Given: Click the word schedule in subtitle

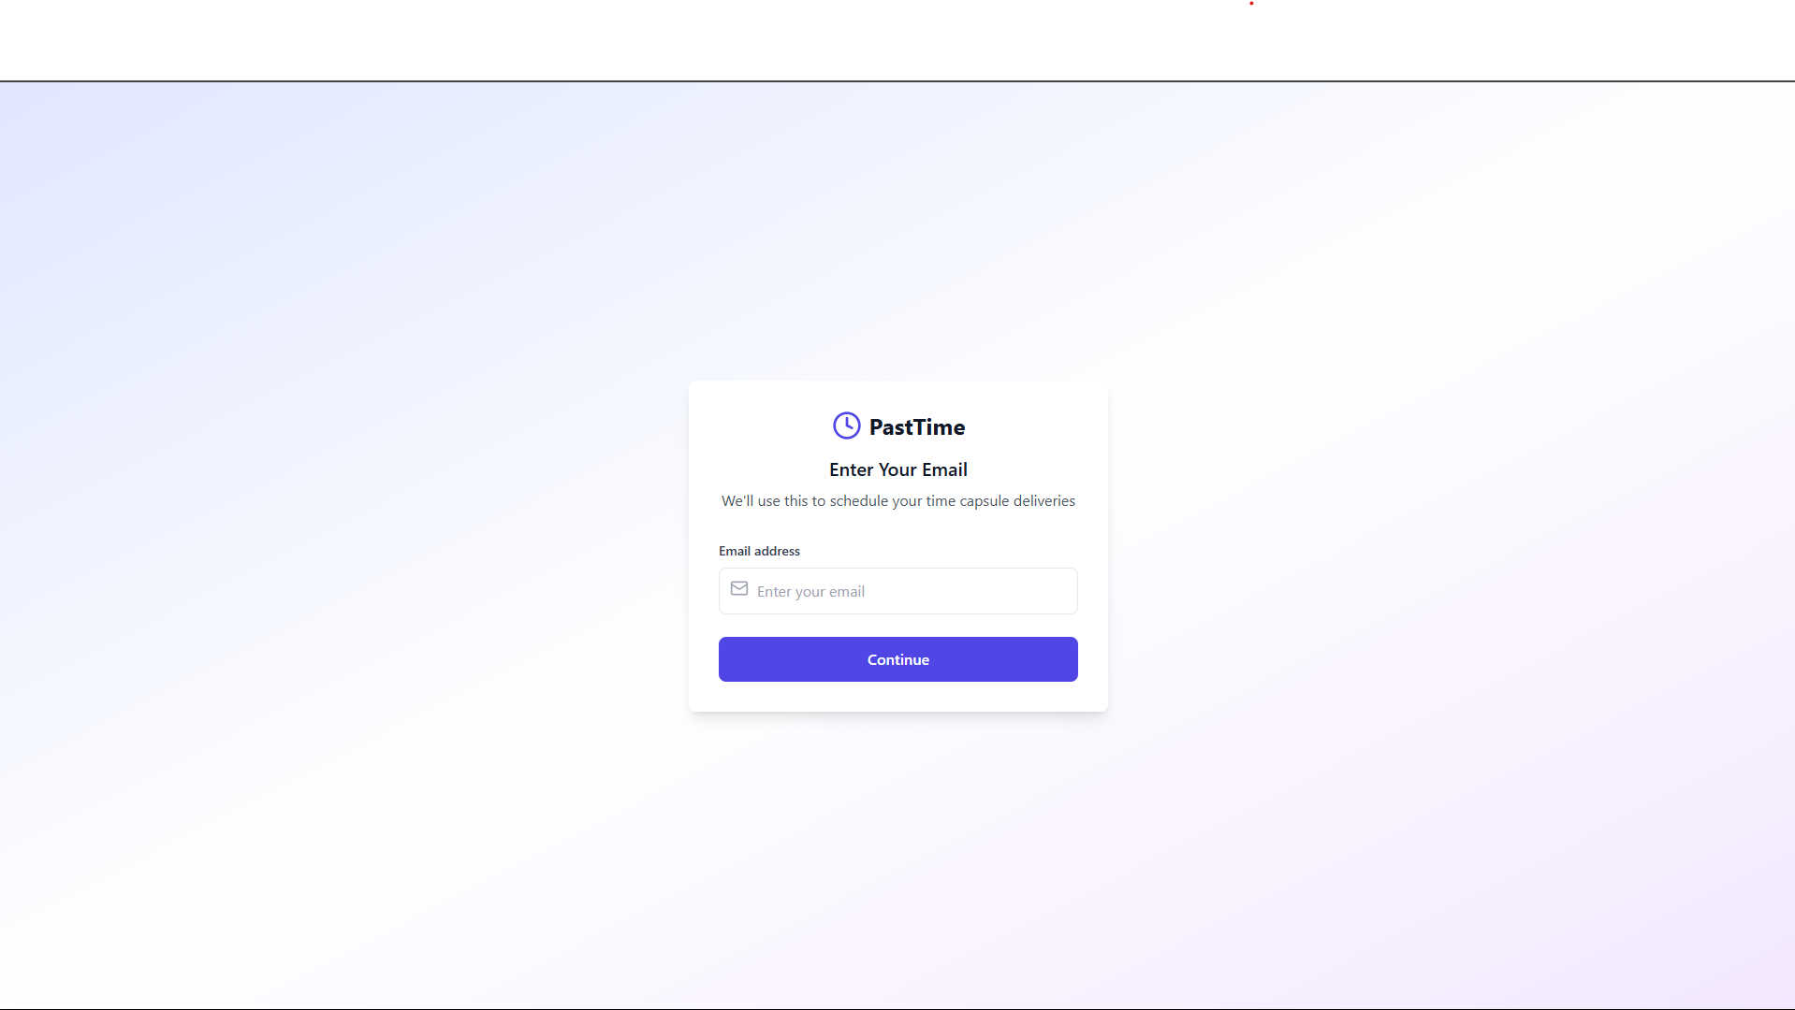Looking at the screenshot, I should coord(858,501).
